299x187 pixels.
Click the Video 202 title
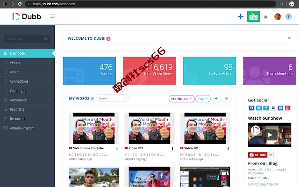pyautogui.click(x=136, y=148)
